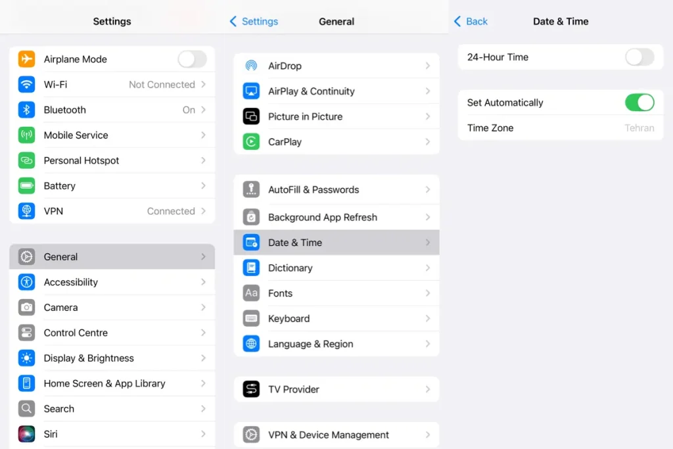673x449 pixels.
Task: Select the General row in Settings sidebar
Action: (x=112, y=256)
